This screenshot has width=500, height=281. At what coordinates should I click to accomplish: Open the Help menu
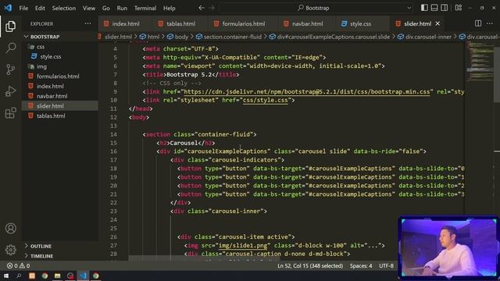170,8
